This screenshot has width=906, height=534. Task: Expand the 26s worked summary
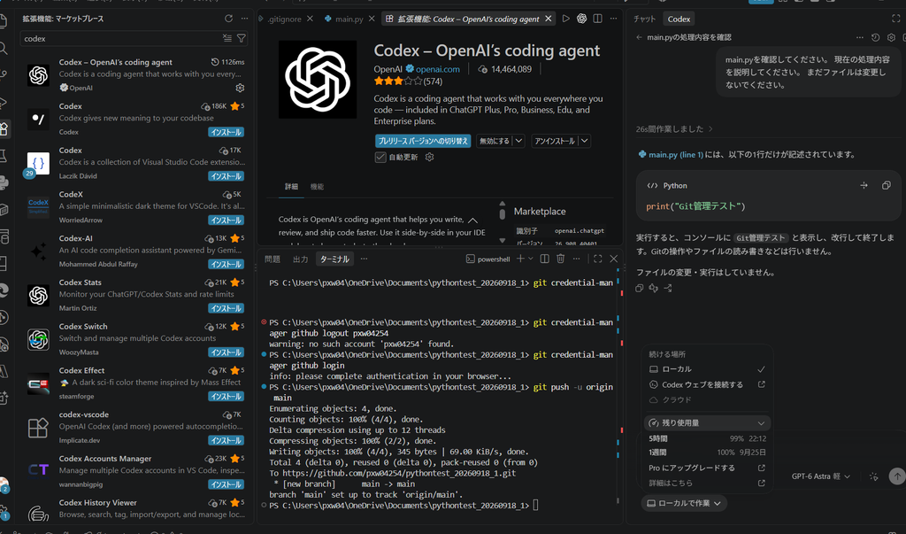[x=674, y=129]
